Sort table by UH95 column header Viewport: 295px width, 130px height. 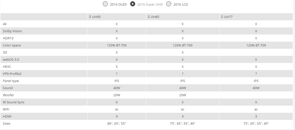point(117,17)
